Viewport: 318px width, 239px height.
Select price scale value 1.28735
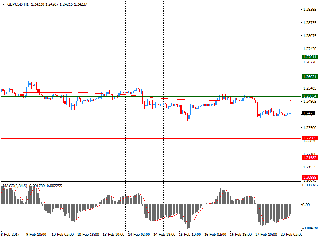(x=310, y=23)
